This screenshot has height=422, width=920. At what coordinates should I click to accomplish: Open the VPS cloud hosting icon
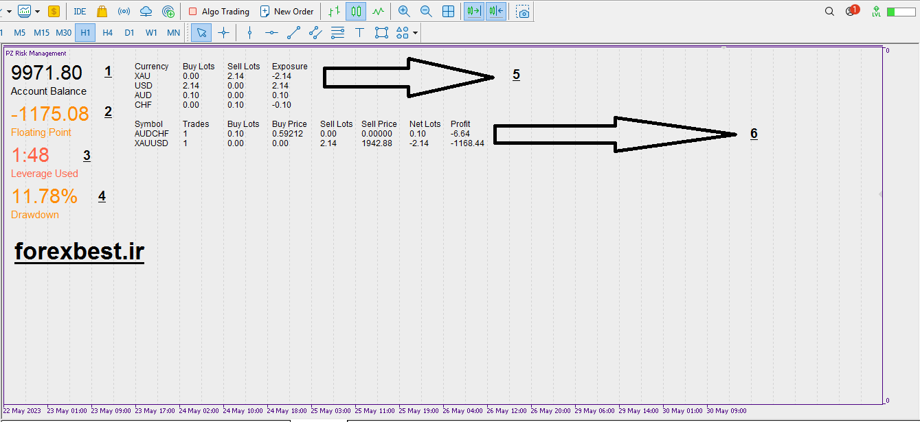click(146, 12)
